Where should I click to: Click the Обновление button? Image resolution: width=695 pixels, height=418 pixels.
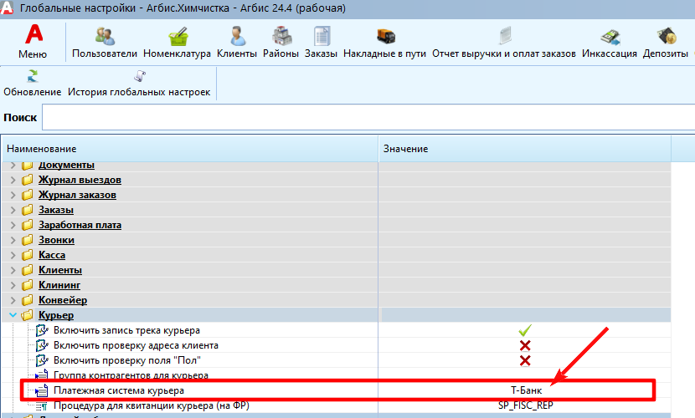[33, 84]
